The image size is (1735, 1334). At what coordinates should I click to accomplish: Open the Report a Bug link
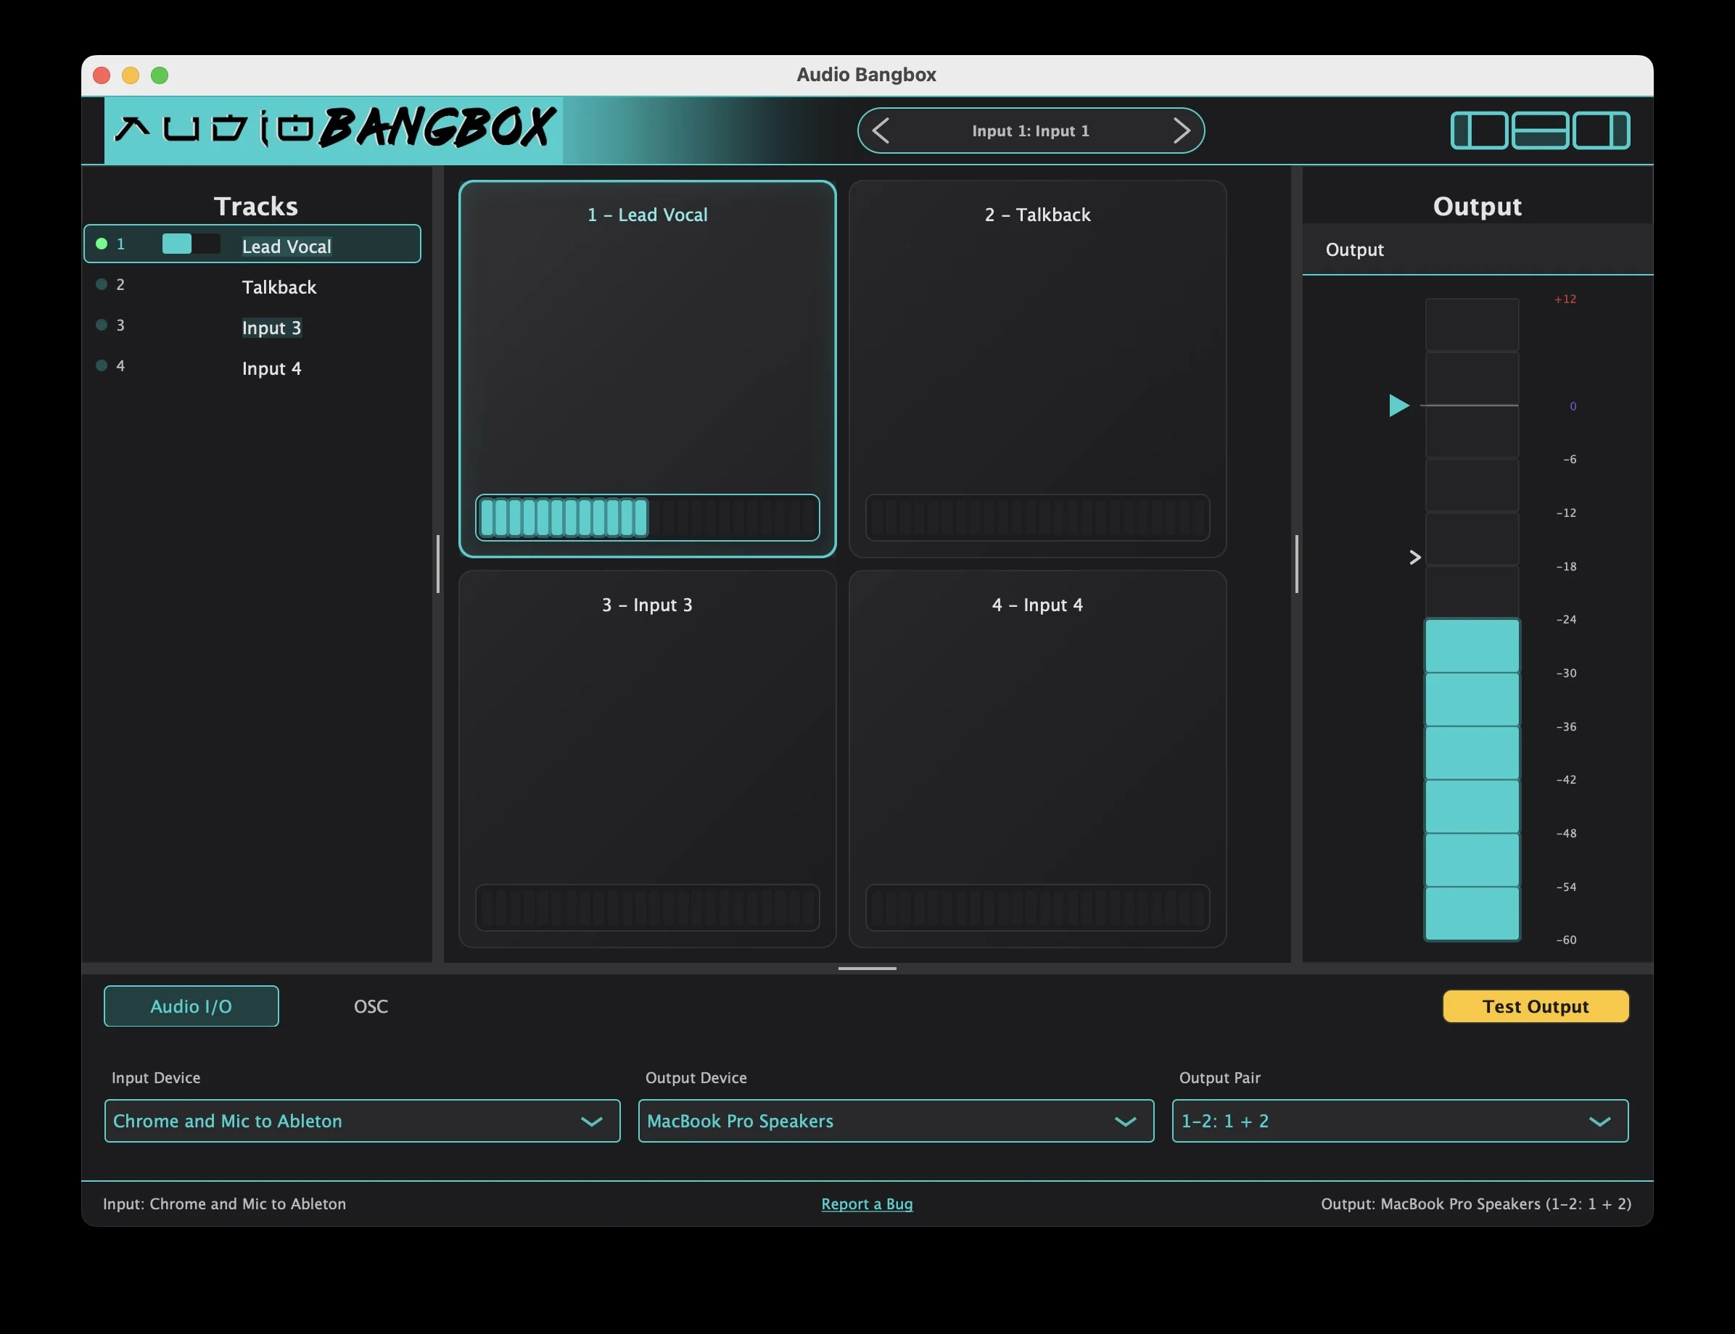pyautogui.click(x=866, y=1203)
